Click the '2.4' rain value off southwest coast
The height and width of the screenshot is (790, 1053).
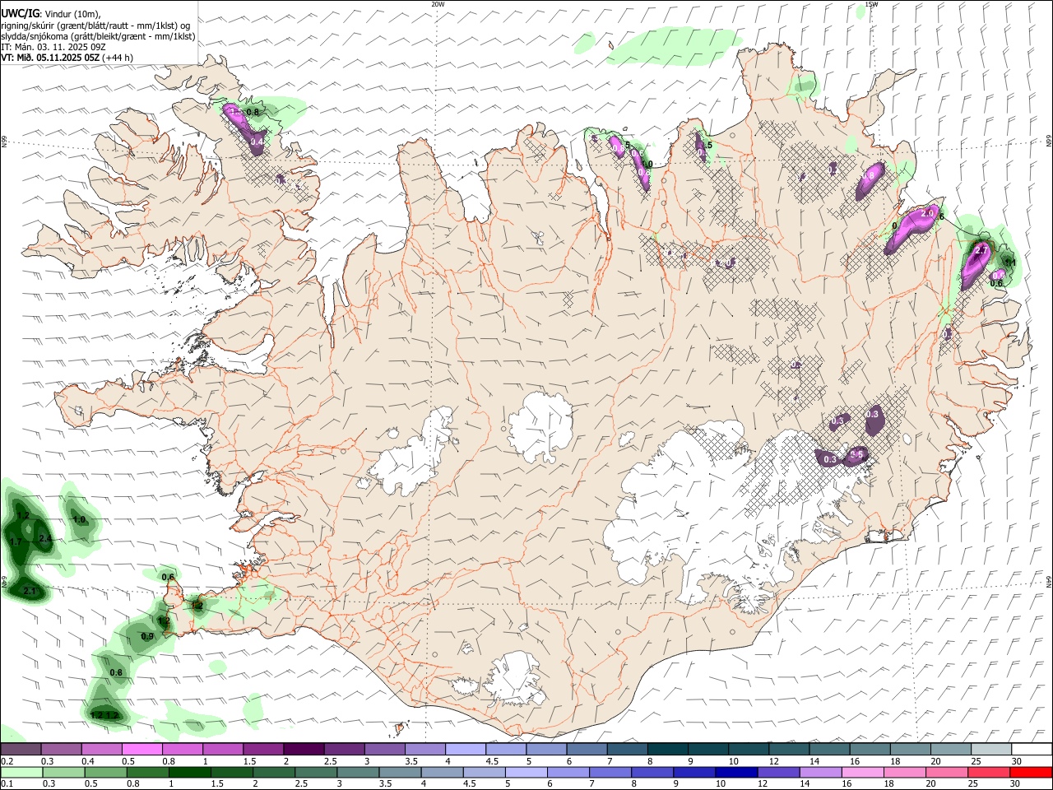tap(45, 539)
